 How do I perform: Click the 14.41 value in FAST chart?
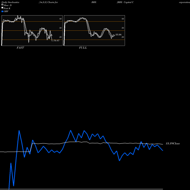(56, 41)
